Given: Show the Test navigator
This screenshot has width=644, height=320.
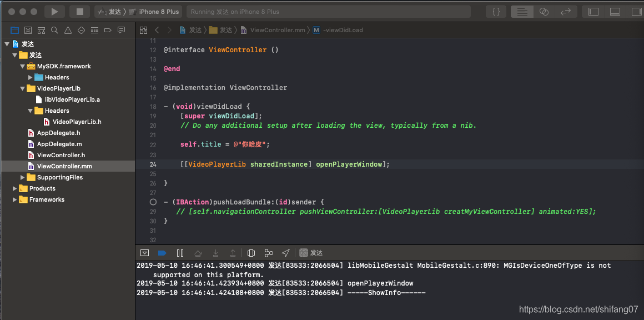Looking at the screenshot, I should (x=81, y=30).
